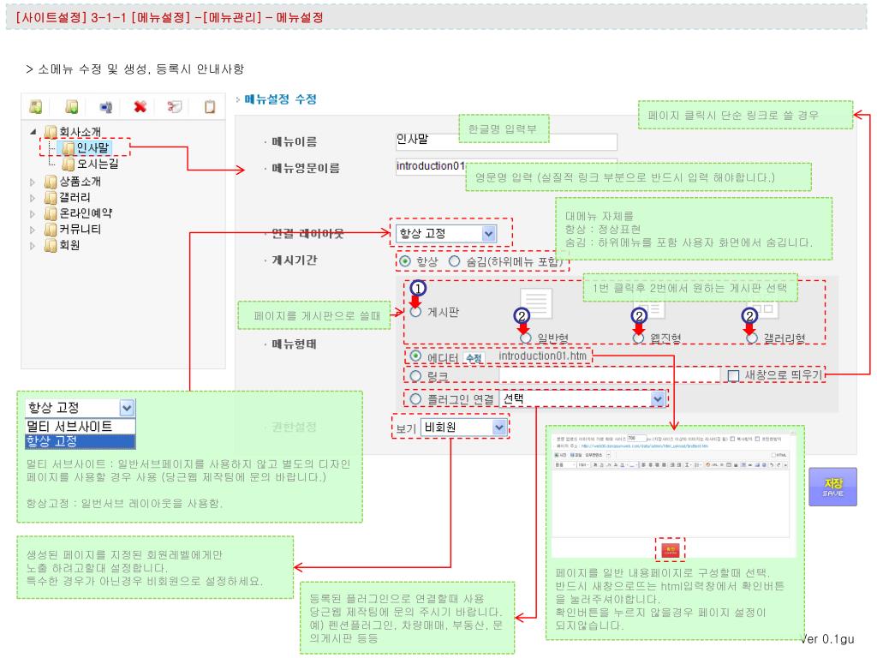Click the add top-level menu folder icon

pos(36,106)
